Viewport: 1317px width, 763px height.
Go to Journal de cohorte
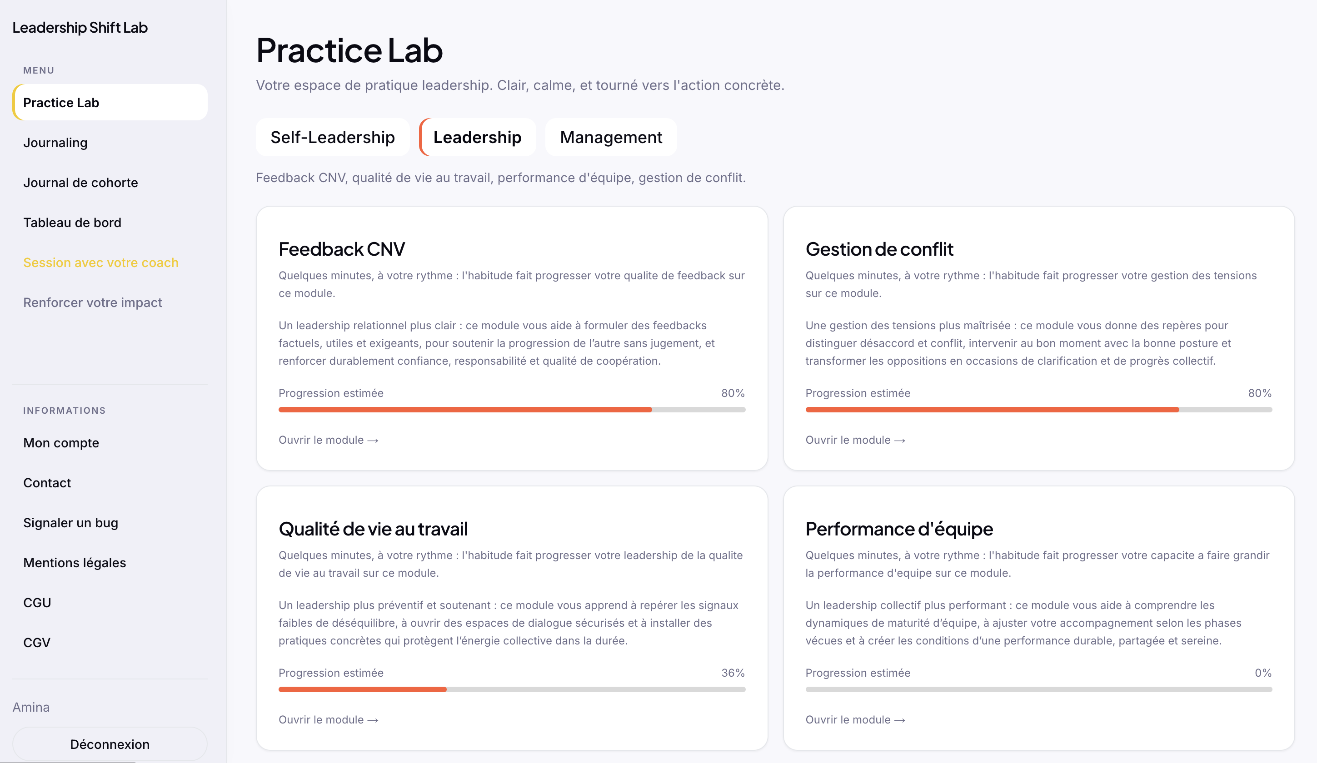(80, 182)
